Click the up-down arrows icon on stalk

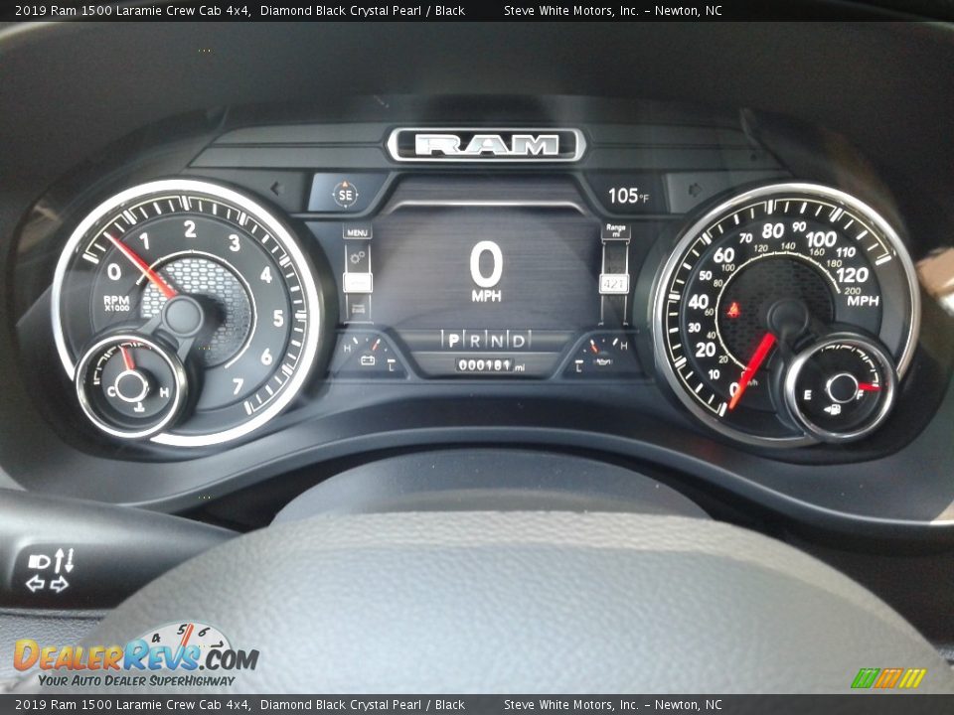pos(64,560)
